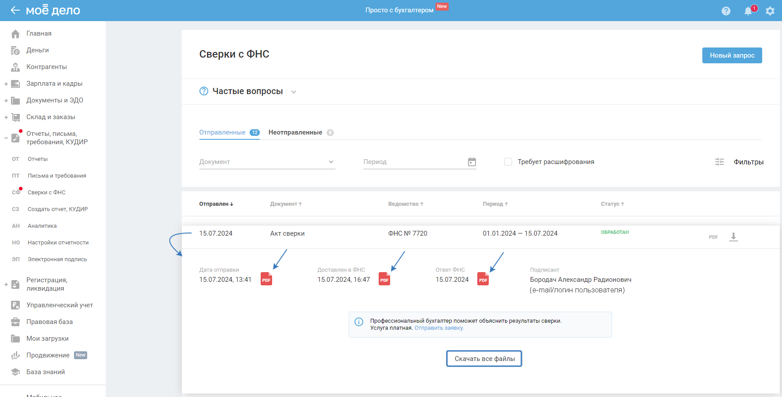782x397 pixels.
Task: Open the Фильтры panel label
Action: [749, 162]
